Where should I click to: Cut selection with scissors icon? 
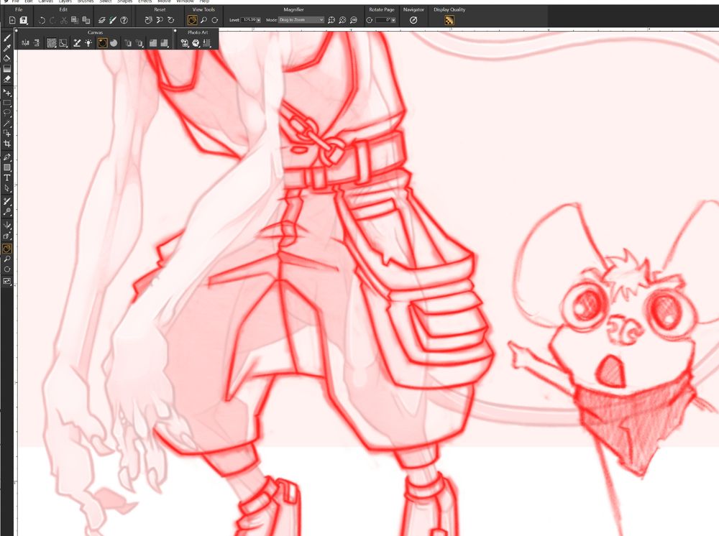[x=64, y=20]
